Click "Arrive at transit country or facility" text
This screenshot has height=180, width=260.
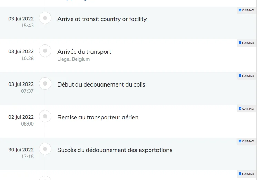[102, 19]
